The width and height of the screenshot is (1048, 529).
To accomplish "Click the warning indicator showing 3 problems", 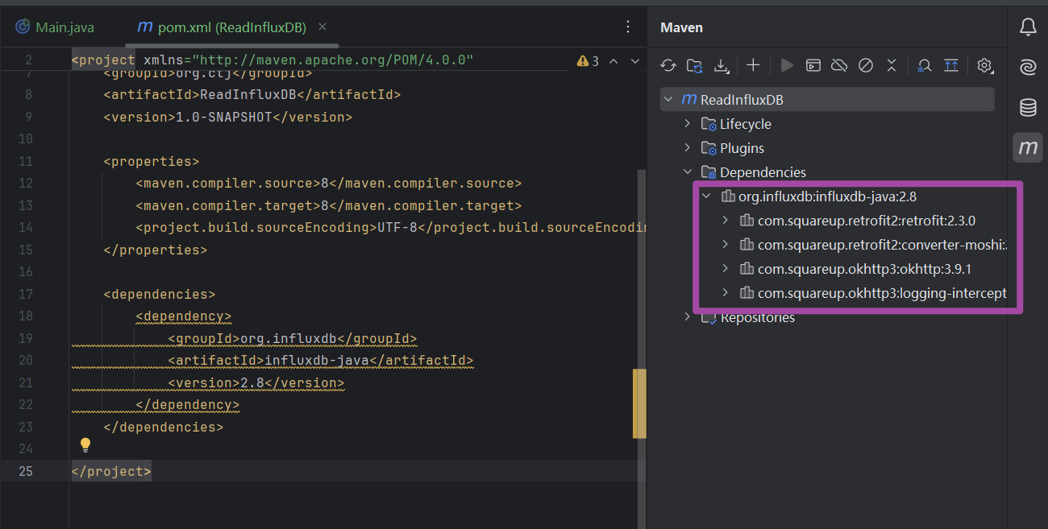I will 588,60.
